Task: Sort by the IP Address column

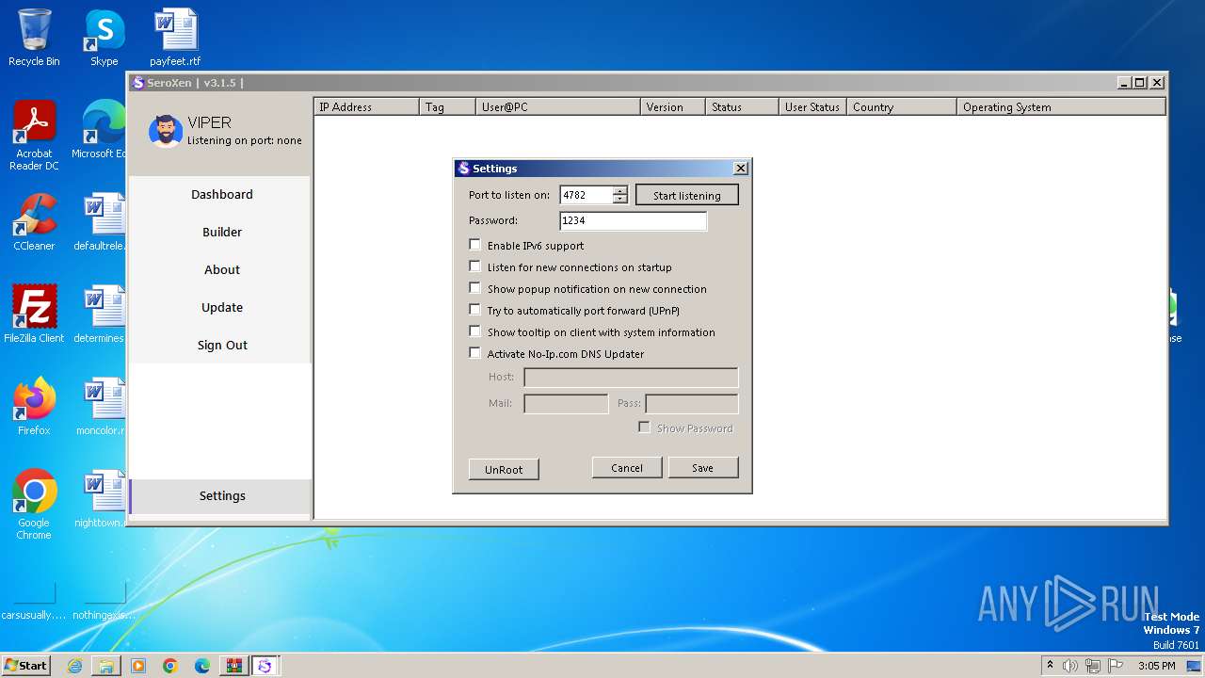Action: 366,106
